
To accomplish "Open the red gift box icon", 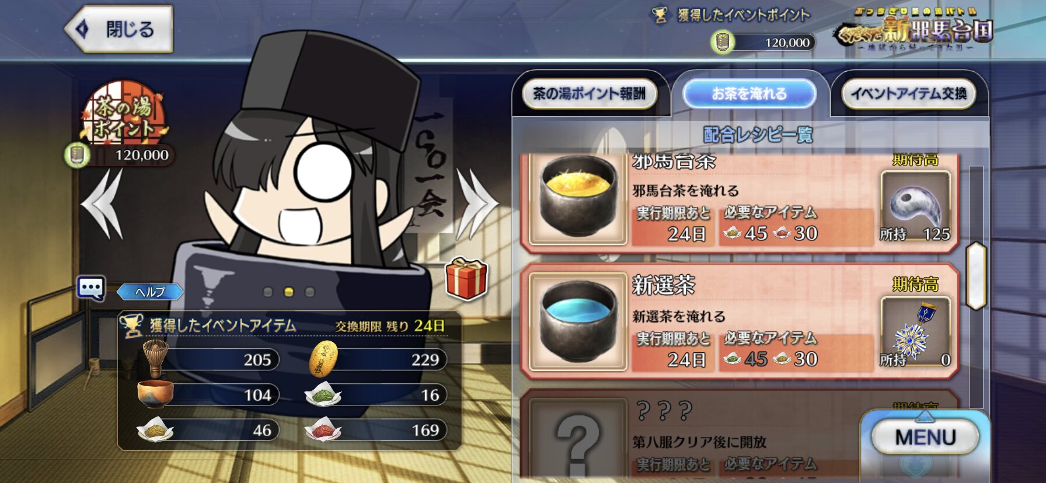I will 466,278.
